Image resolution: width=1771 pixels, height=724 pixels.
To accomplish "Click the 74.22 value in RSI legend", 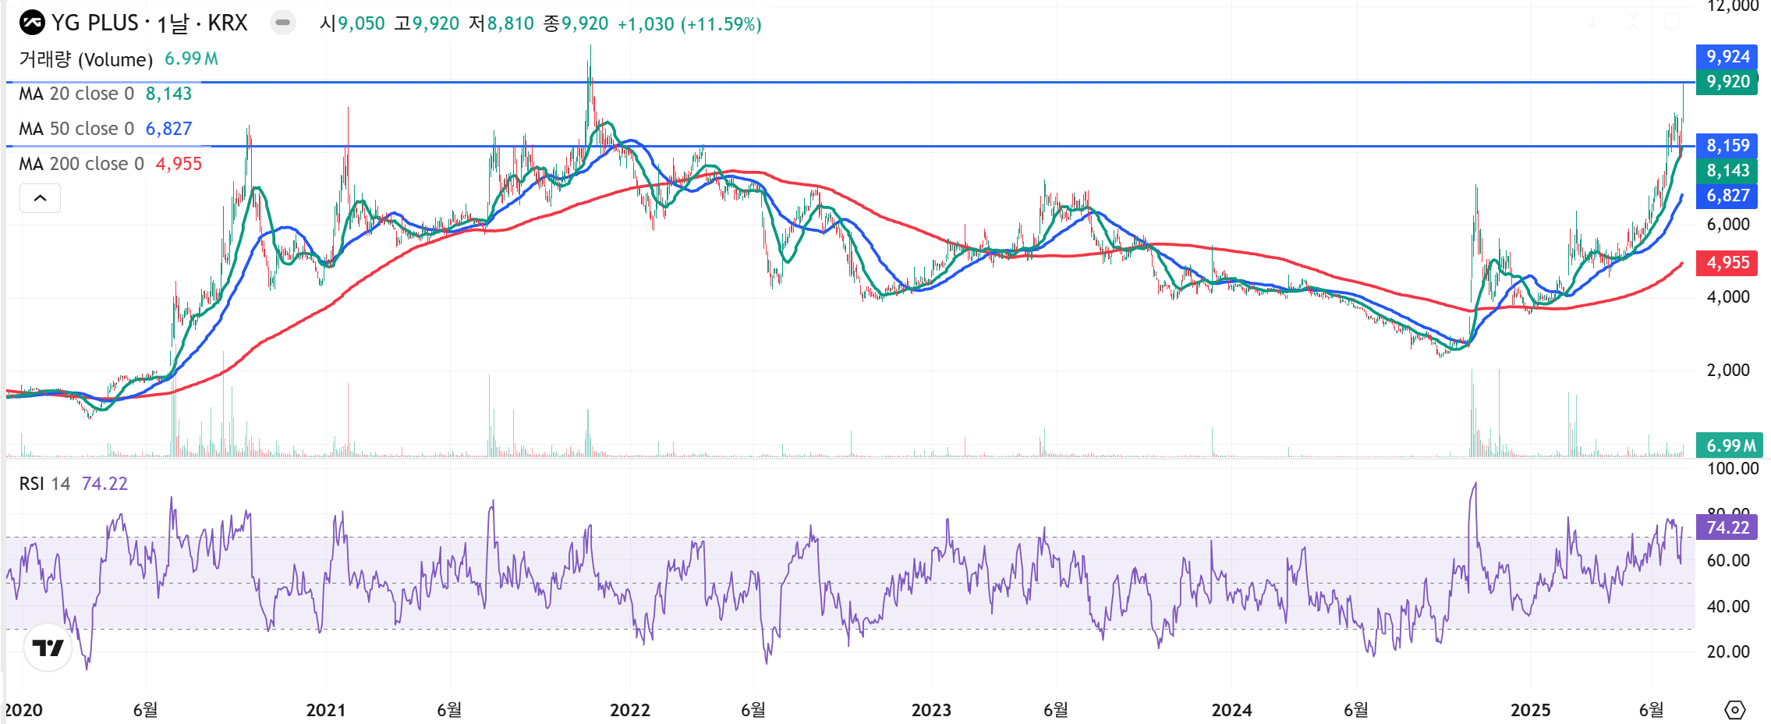I will (x=104, y=484).
